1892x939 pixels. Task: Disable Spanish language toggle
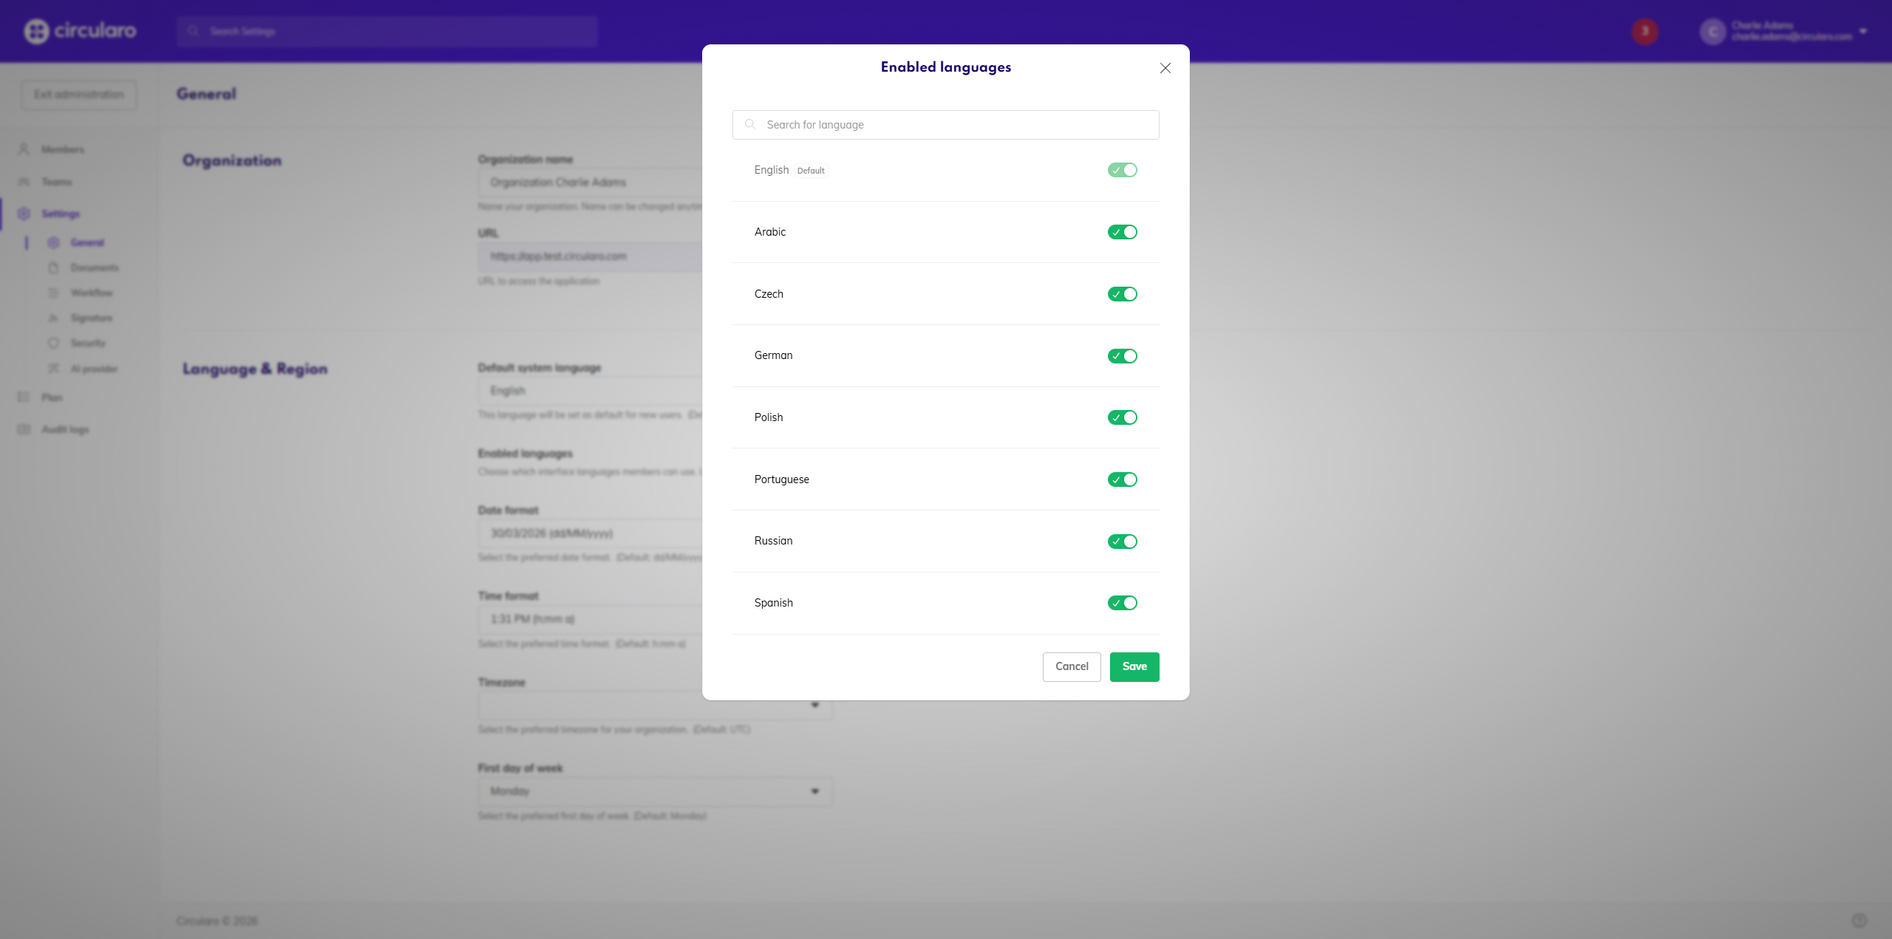[1122, 603]
